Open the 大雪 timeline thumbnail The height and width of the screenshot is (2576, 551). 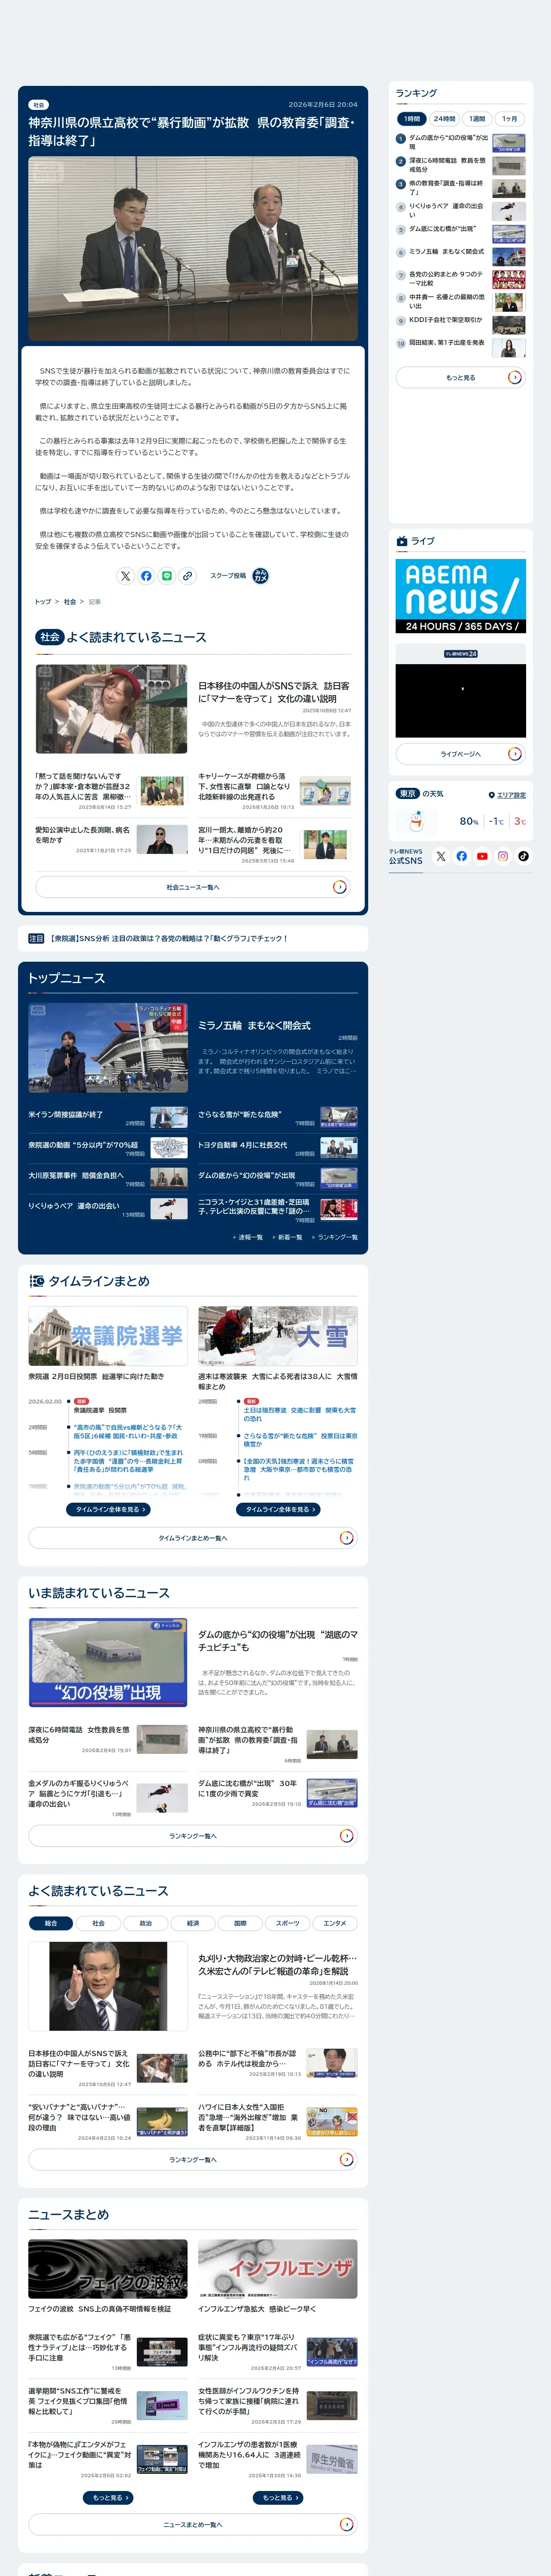point(278,1336)
